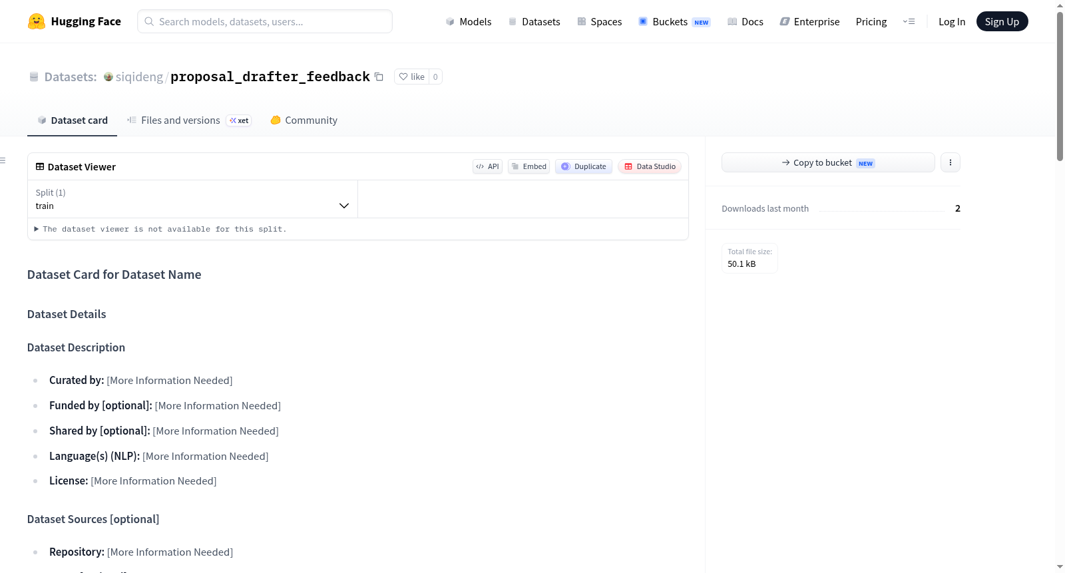1065x573 pixels.
Task: Click the Downloads last month label
Action: tap(765, 209)
